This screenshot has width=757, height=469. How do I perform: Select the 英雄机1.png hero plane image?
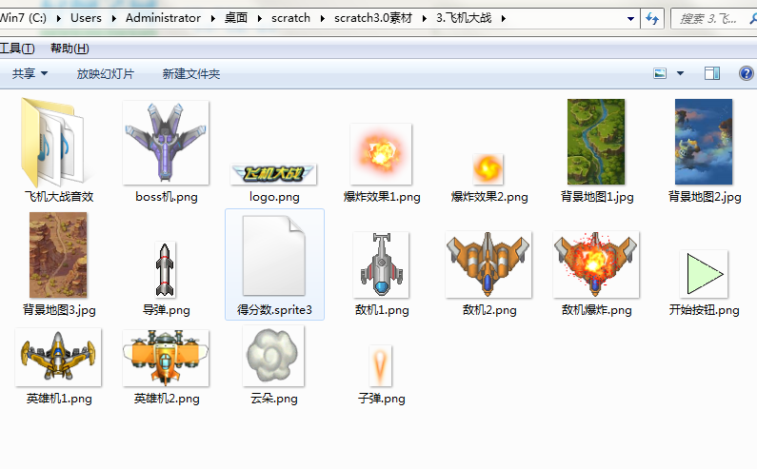click(58, 358)
